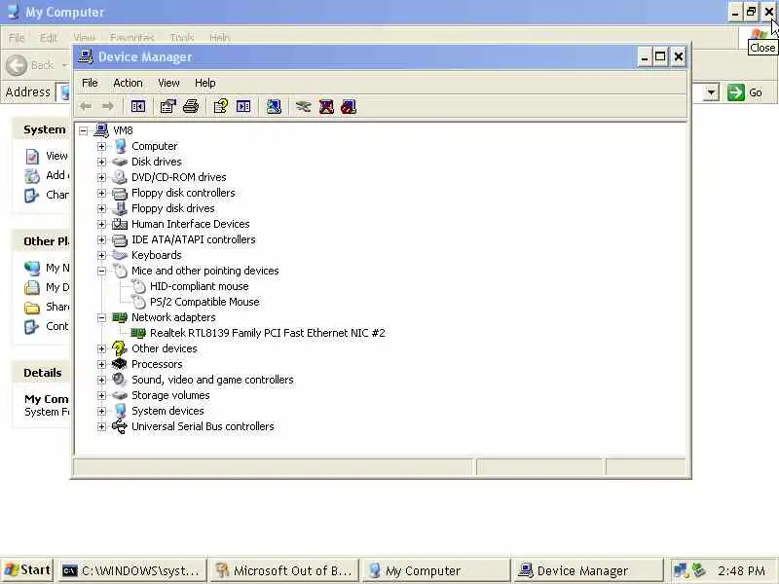
Task: Click the Update Driver toolbar icon
Action: pos(303,106)
